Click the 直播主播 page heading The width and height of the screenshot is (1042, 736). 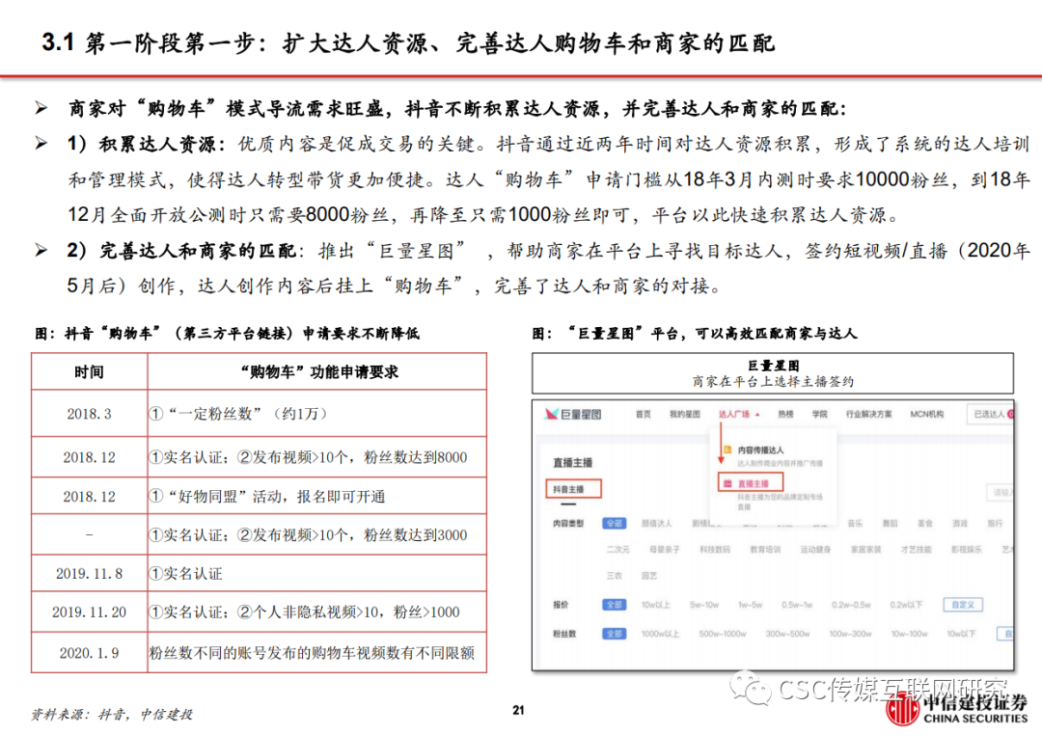coord(572,462)
